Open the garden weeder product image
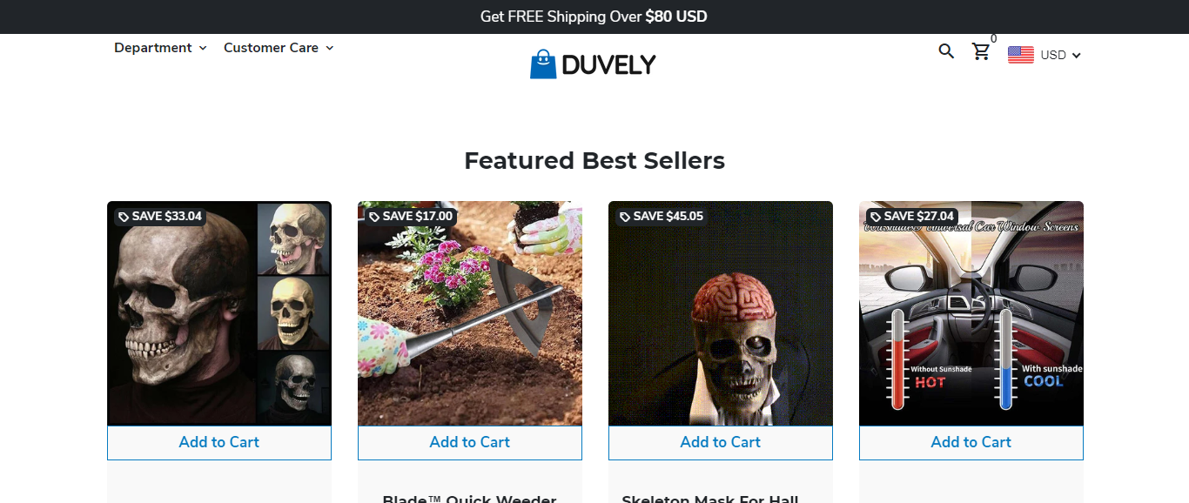Viewport: 1189px width, 503px height. (x=470, y=313)
